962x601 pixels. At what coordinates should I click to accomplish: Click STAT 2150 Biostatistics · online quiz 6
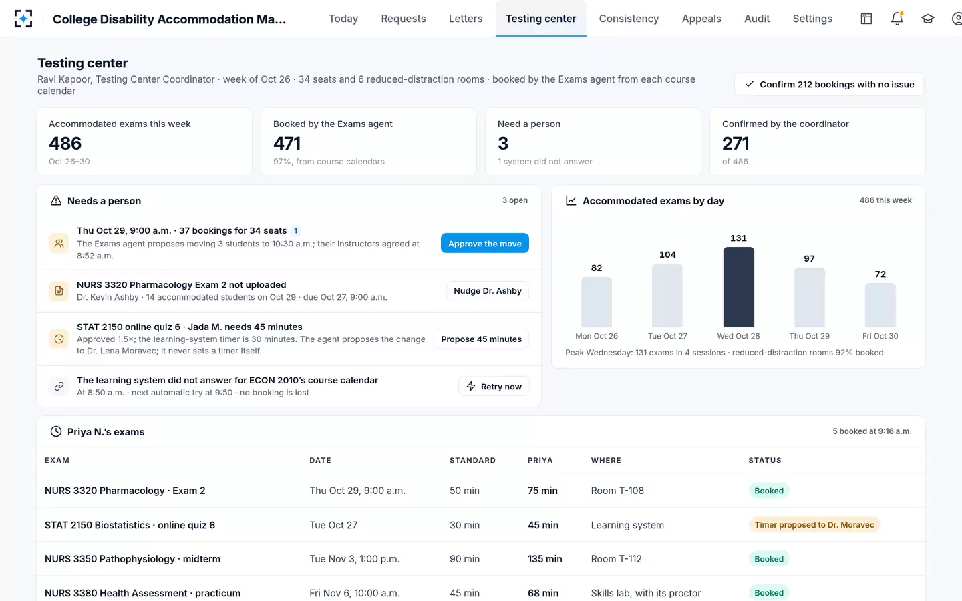[130, 525]
